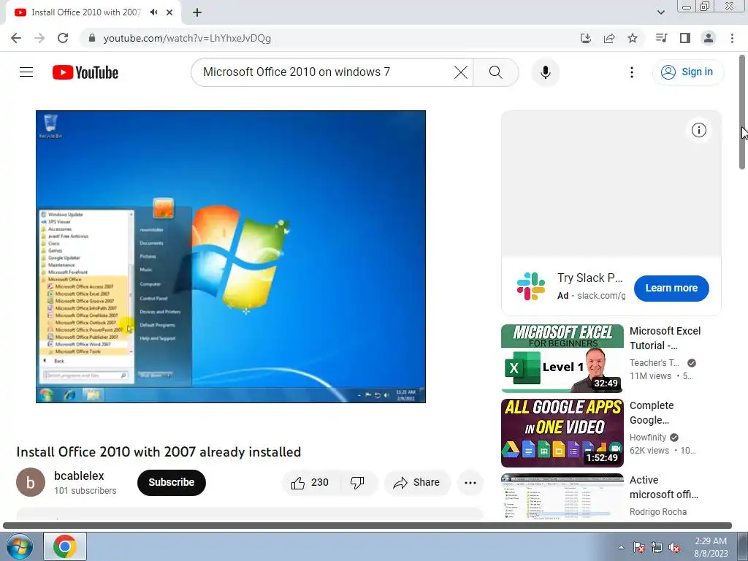Open the Complete Google video title

pos(652,413)
